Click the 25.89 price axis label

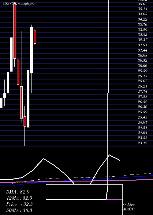(143, 112)
